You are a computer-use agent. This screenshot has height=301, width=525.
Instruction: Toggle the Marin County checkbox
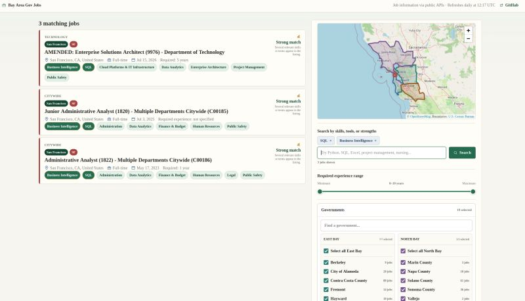[x=403, y=262]
